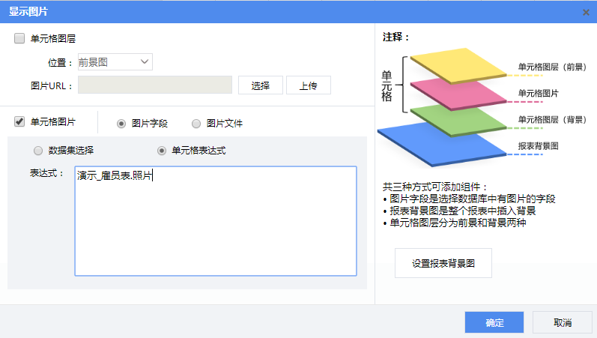Click the 设置报表背景图 button

tap(443, 263)
